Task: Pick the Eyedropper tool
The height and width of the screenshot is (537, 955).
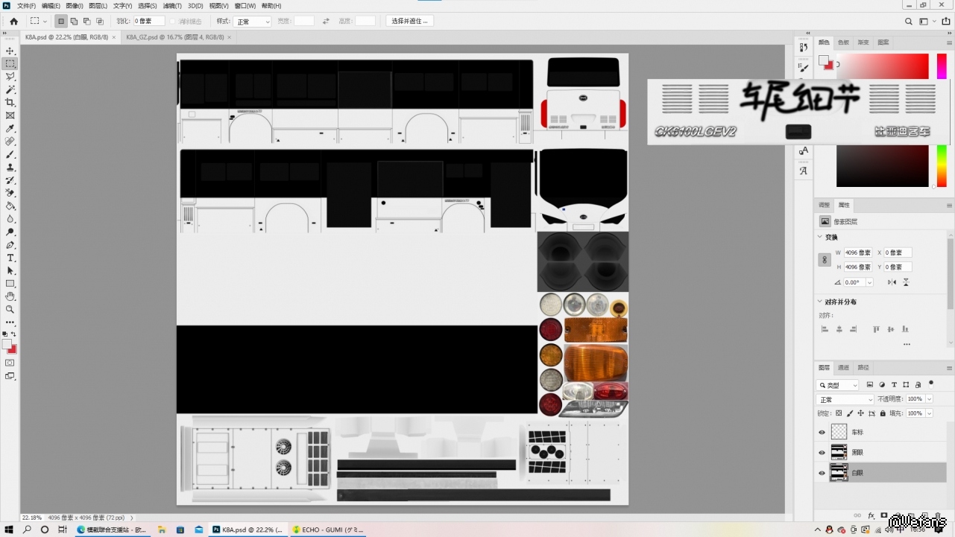Action: [x=10, y=129]
